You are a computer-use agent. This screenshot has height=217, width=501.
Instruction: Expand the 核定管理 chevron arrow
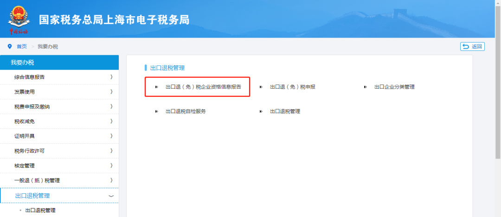[x=111, y=165]
